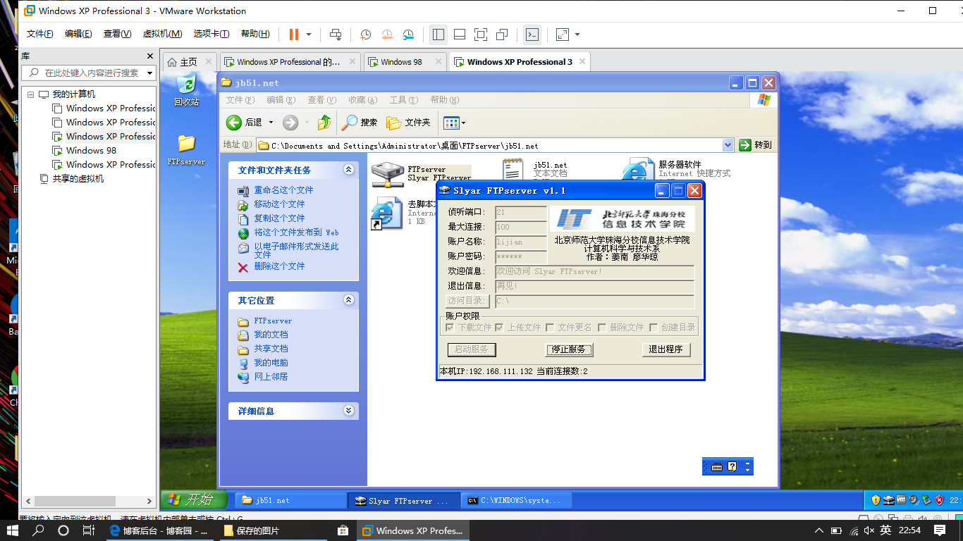Open the Explorer 工具(T) menu
Screen dimensions: 963x541
[x=404, y=100]
